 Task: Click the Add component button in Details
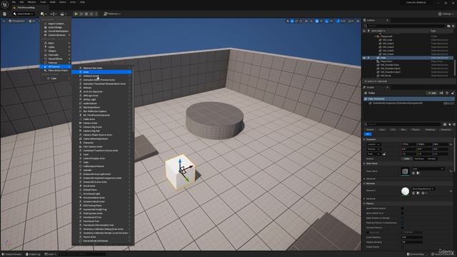click(432, 93)
